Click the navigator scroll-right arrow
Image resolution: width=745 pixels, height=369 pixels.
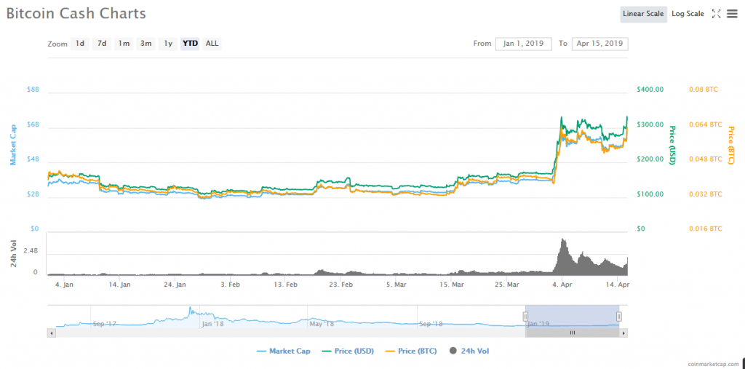(624, 333)
